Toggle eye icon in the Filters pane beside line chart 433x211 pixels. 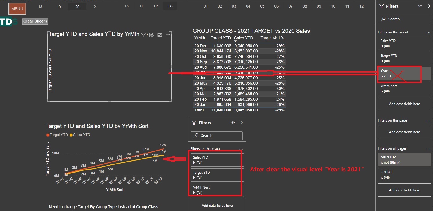[x=233, y=123]
